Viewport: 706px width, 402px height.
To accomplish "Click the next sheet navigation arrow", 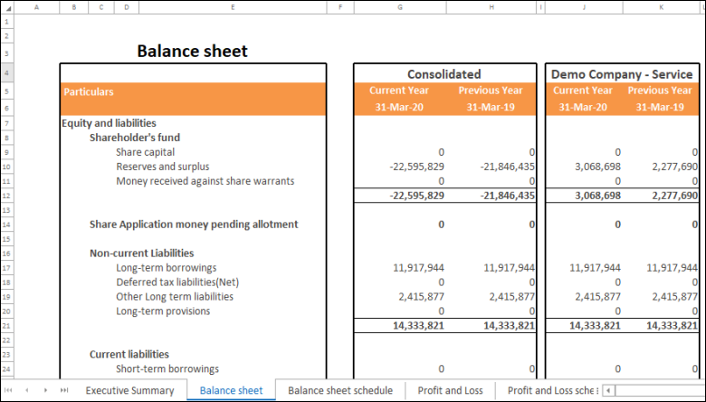I will click(45, 390).
